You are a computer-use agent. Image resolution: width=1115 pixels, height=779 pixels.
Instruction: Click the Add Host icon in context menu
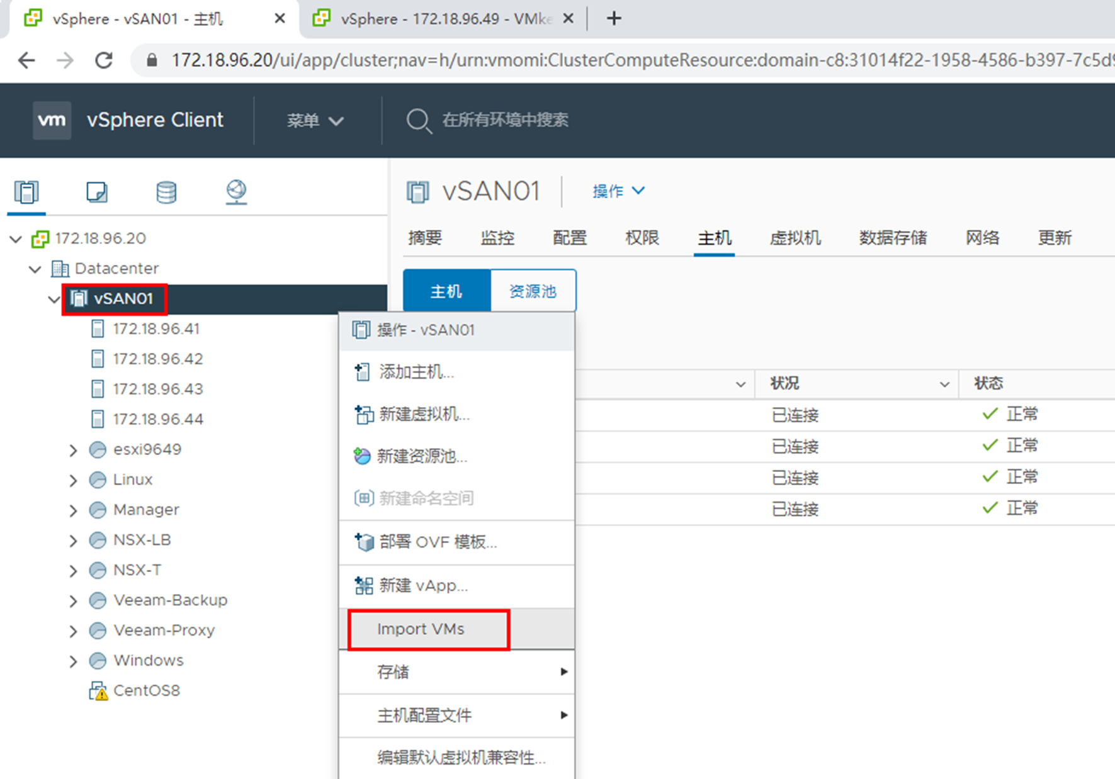[362, 372]
